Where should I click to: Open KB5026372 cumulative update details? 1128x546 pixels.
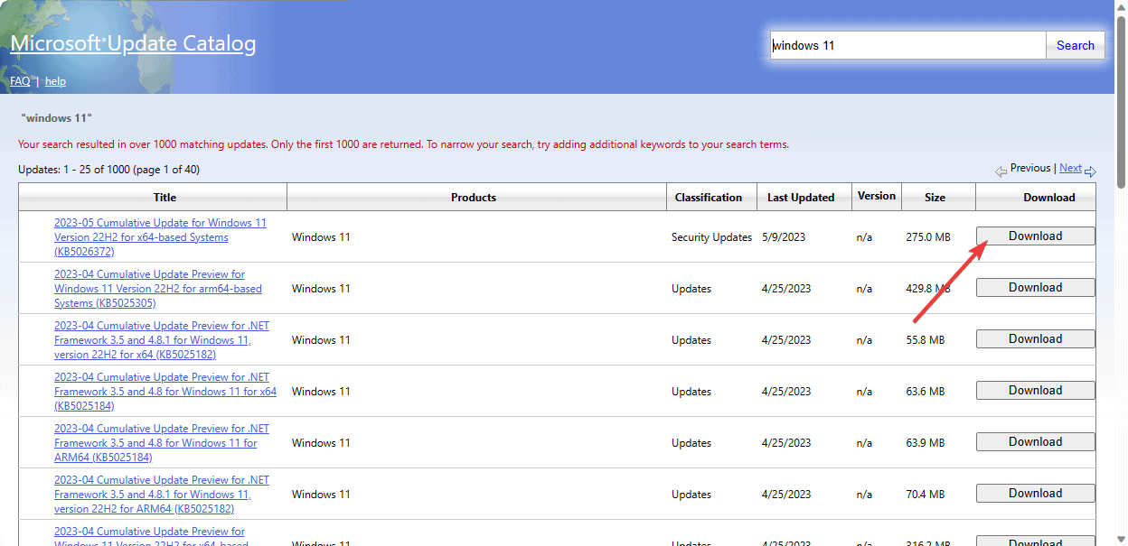[160, 237]
